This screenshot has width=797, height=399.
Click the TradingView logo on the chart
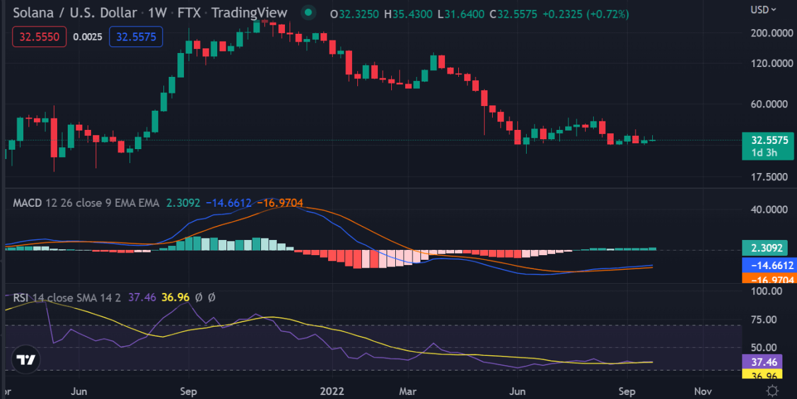click(26, 361)
